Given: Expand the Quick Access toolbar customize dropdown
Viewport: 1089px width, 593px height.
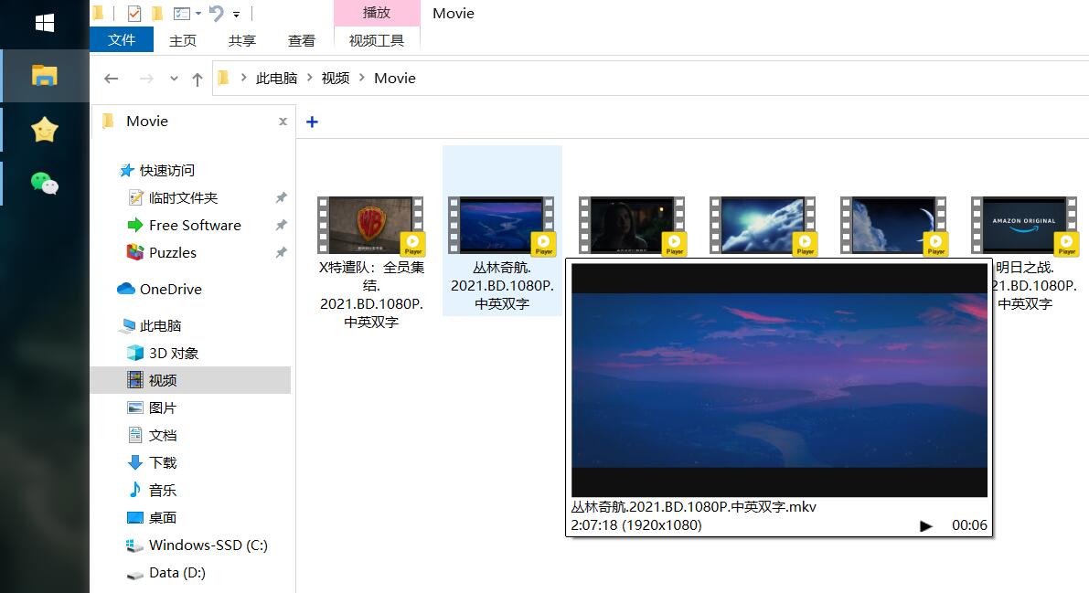Looking at the screenshot, I should click(x=237, y=15).
